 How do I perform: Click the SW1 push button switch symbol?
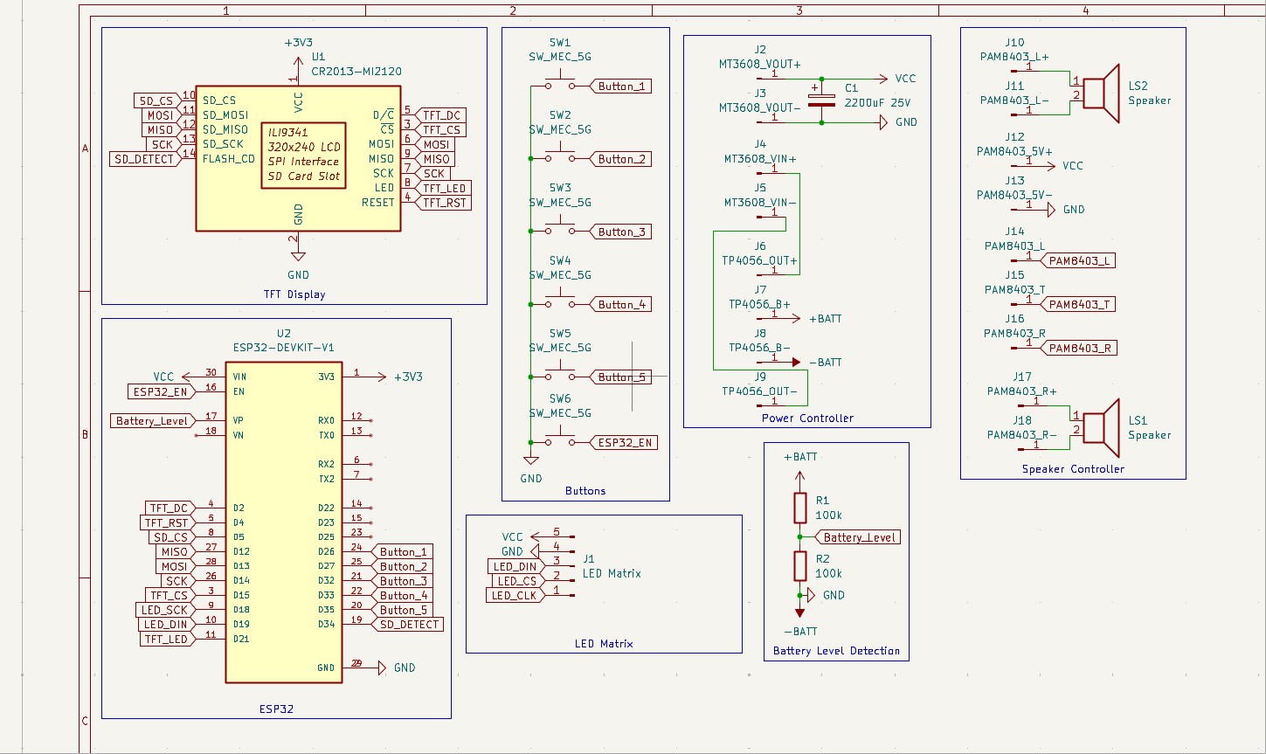tap(559, 85)
